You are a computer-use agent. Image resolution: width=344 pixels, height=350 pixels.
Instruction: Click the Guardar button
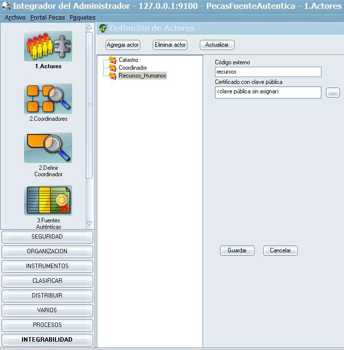pyautogui.click(x=237, y=250)
